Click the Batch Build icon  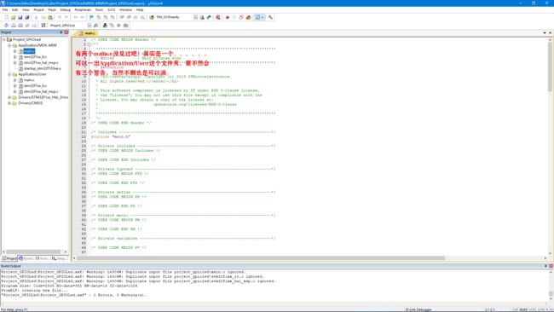(x=27, y=26)
